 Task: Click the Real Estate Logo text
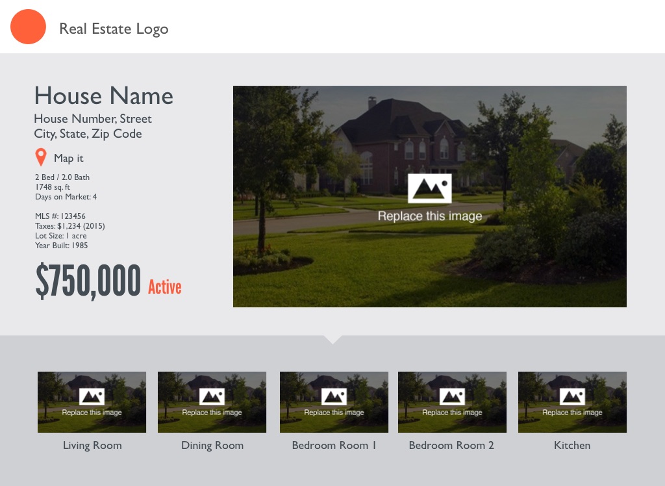click(x=114, y=29)
